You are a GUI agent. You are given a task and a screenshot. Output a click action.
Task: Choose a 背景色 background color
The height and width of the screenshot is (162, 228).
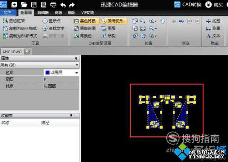[83, 36]
